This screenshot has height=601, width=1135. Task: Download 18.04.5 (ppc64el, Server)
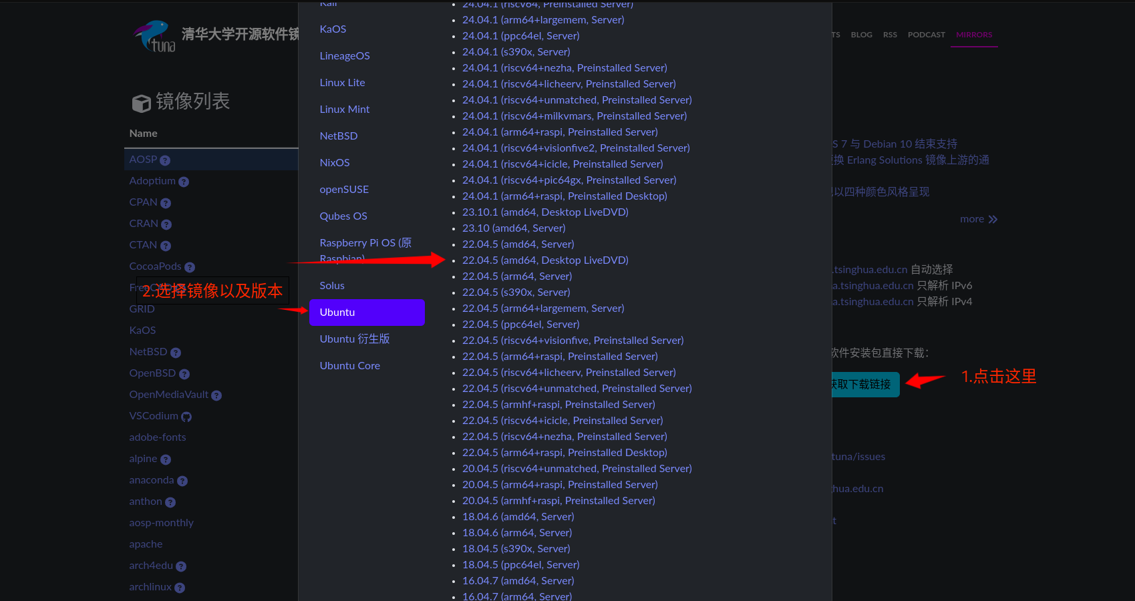[521, 565]
